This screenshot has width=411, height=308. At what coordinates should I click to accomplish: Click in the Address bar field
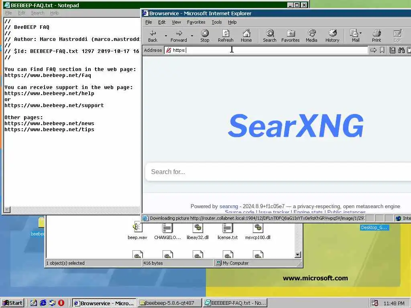(x=266, y=50)
